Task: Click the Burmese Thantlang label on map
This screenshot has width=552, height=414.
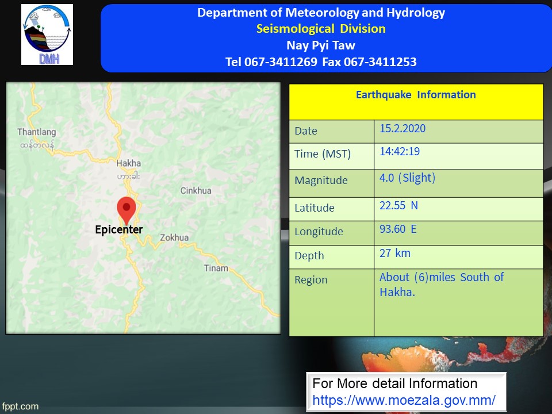Action: point(37,145)
